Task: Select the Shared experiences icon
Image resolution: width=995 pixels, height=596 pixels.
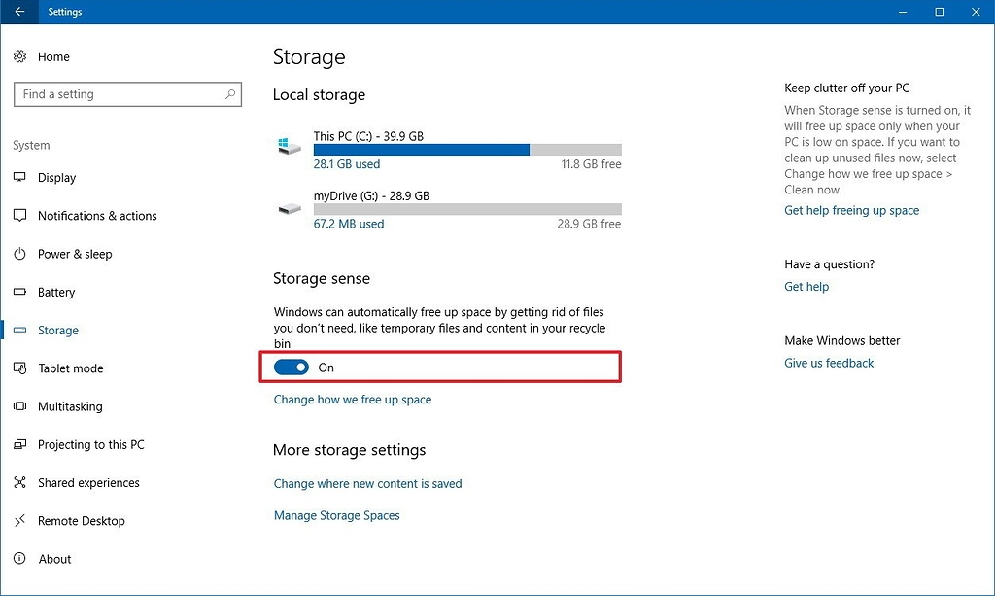Action: [21, 482]
